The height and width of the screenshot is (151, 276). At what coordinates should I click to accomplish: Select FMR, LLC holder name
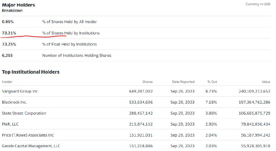tap(10, 124)
